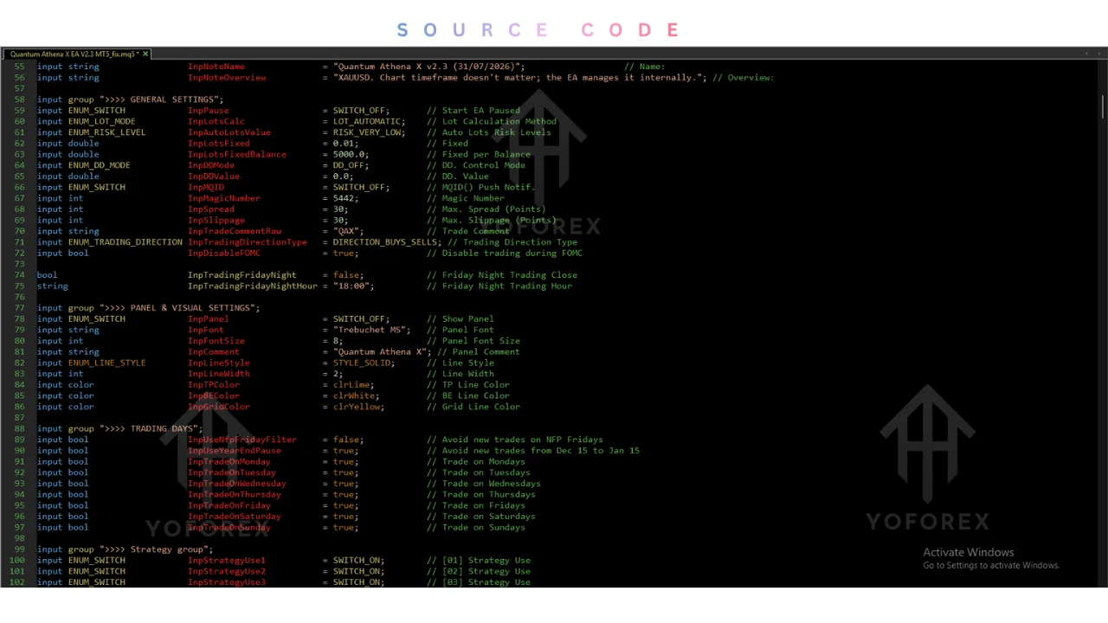
Task: Click the InpUseNfpFridayFilter variable name
Action: pyautogui.click(x=242, y=440)
